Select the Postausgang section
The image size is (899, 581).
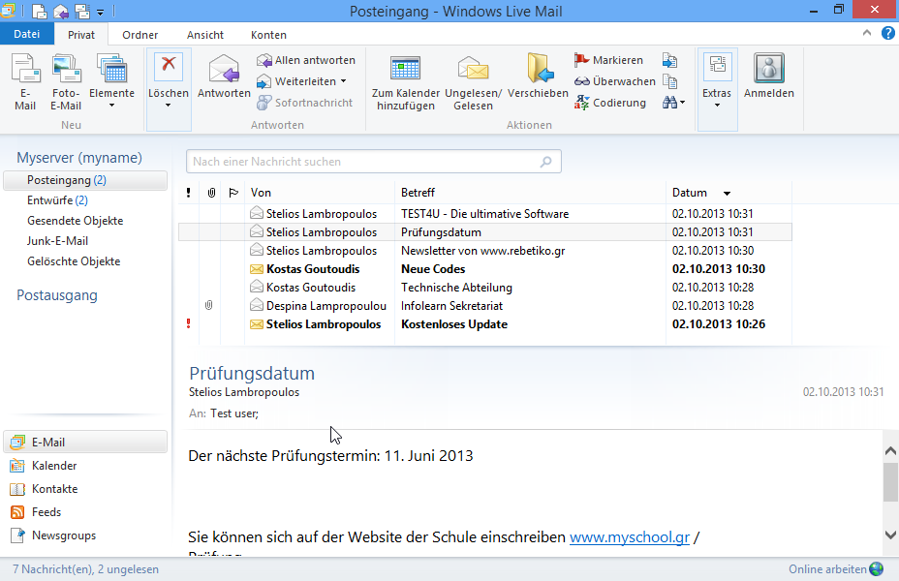tap(57, 295)
